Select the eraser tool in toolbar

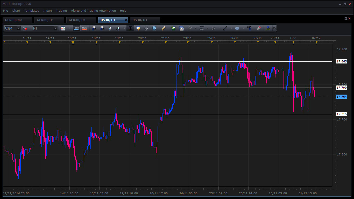pos(258,28)
